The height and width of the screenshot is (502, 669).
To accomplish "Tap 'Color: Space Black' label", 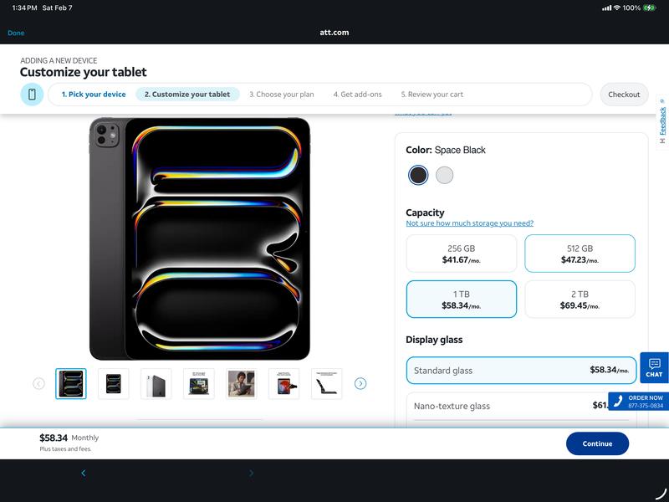I will tap(446, 150).
